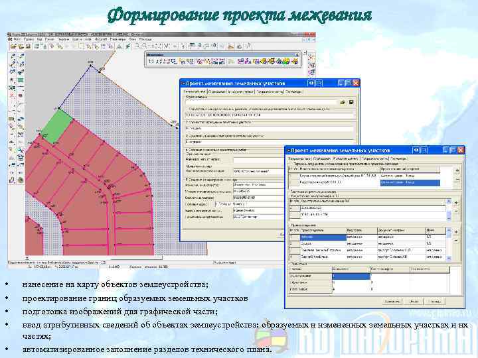Select highlighted first row in Правообладатель column

[323, 237]
